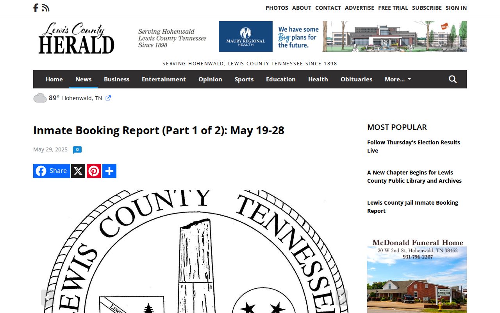Image resolution: width=500 pixels, height=313 pixels.
Task: Go to the previous slideshow image
Action: tap(48, 298)
